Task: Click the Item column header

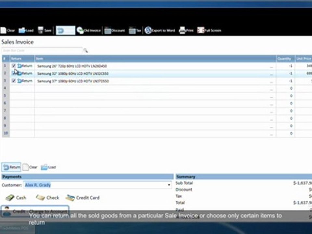Action: (x=155, y=58)
